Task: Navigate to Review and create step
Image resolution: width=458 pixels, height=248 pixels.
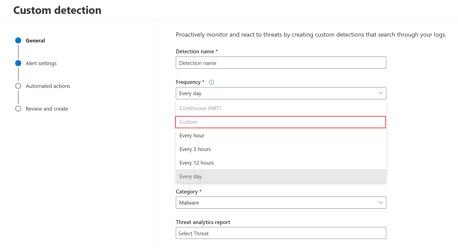Action: [x=47, y=109]
